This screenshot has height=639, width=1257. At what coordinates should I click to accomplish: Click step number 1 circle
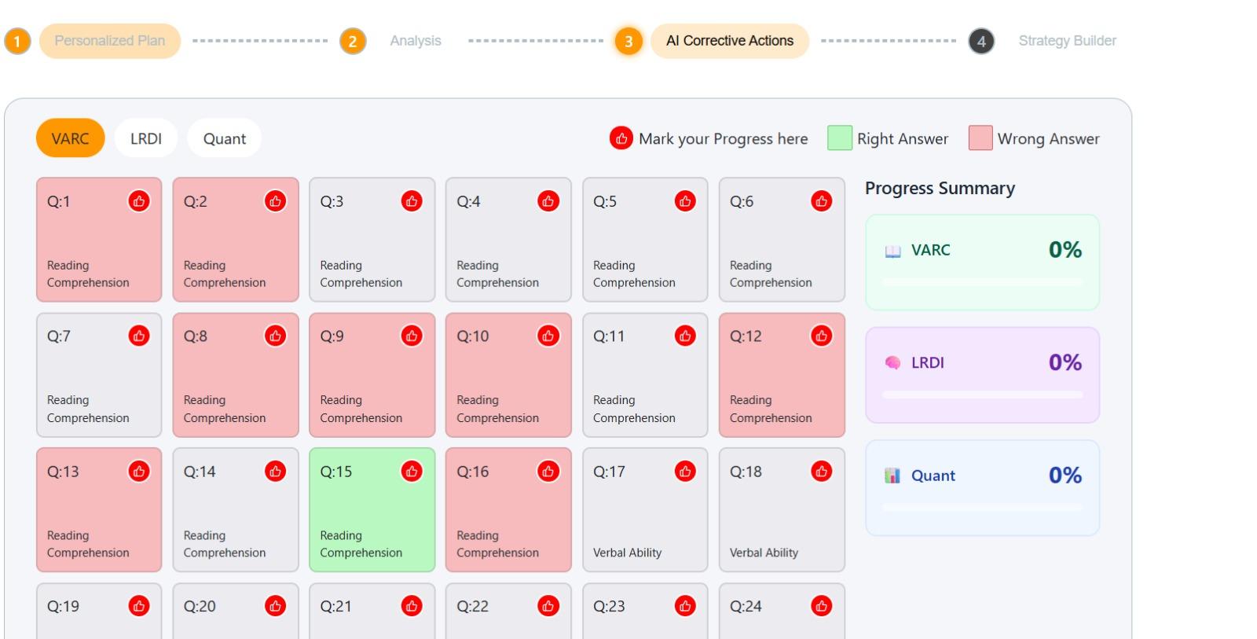point(17,41)
